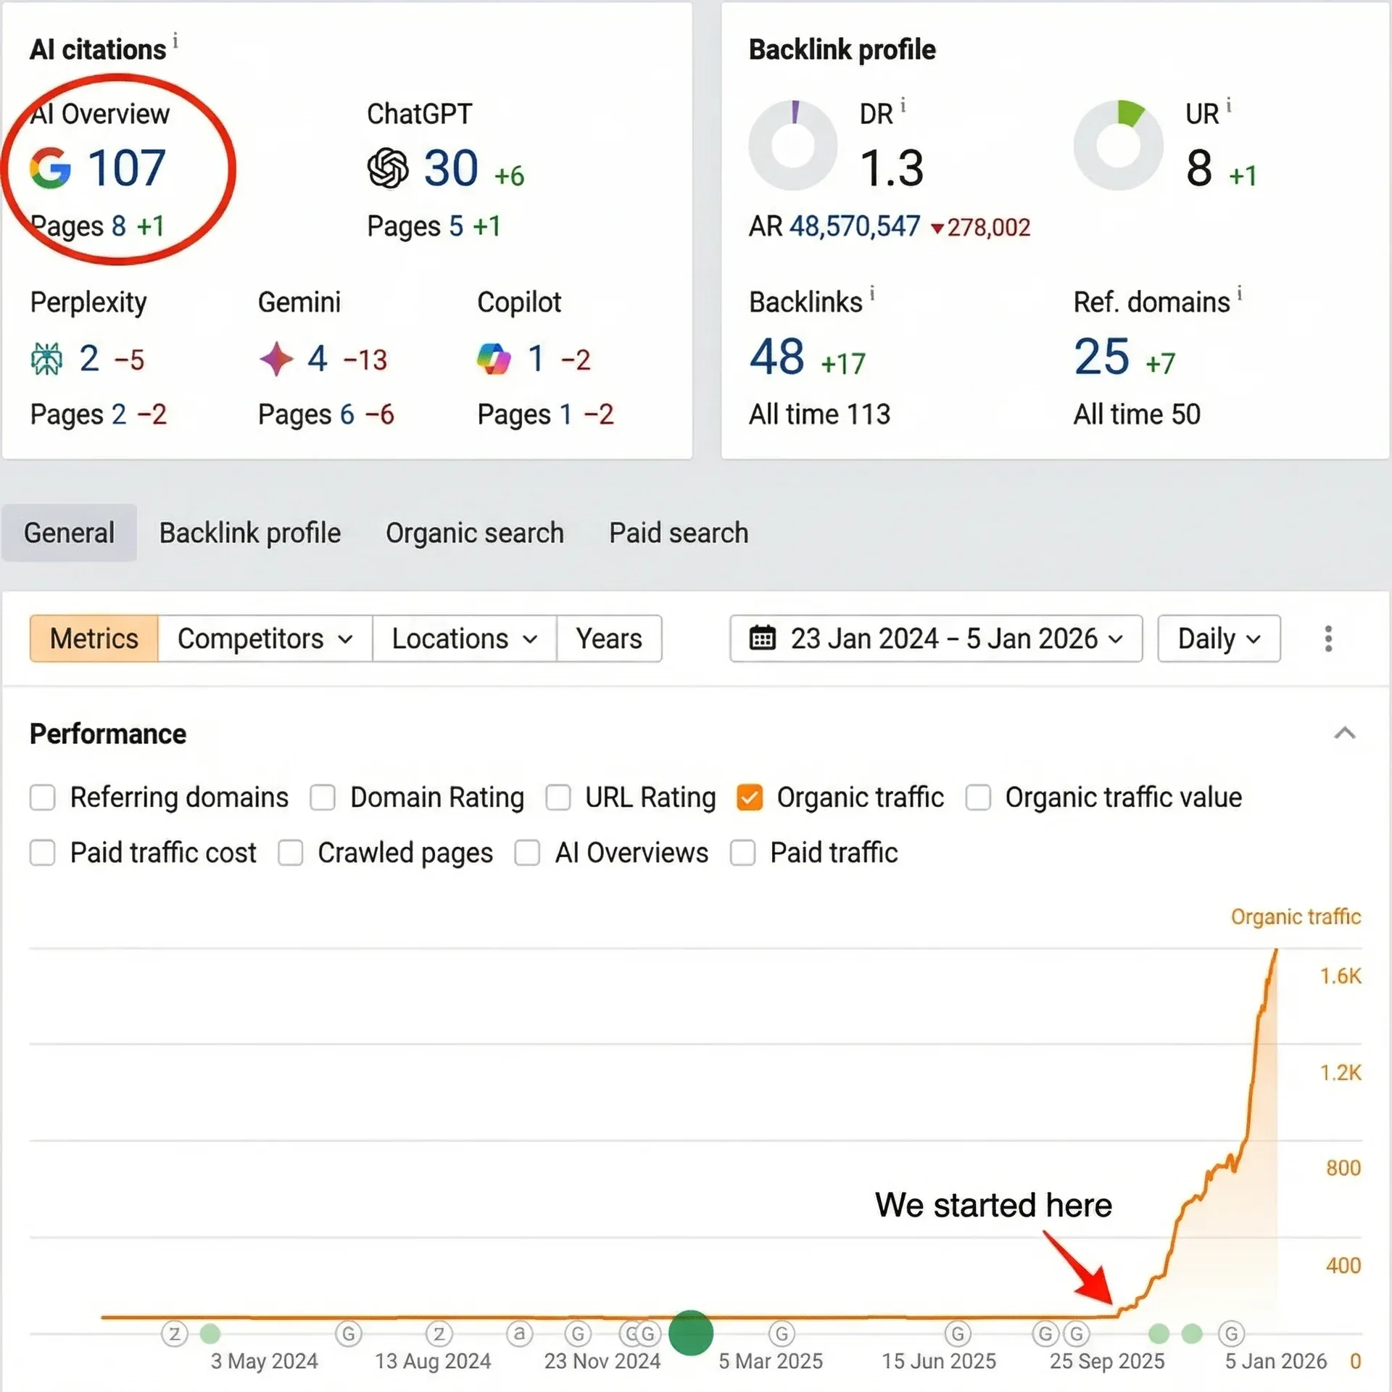Switch to the General tab
Screen dimensions: 1392x1392
pyautogui.click(x=69, y=533)
